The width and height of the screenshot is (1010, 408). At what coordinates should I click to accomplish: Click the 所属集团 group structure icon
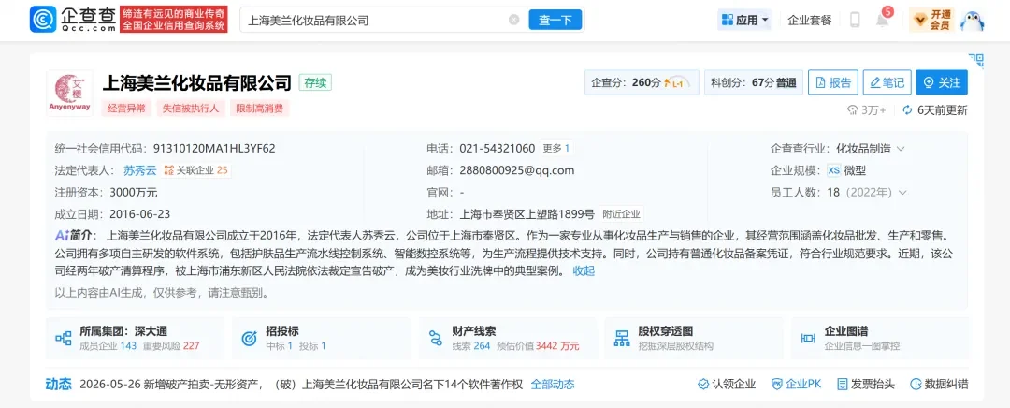(64, 339)
